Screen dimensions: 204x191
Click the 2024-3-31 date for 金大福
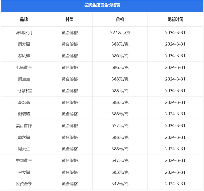coord(175,172)
